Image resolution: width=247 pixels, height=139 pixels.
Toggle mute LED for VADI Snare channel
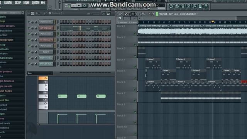click(x=29, y=34)
